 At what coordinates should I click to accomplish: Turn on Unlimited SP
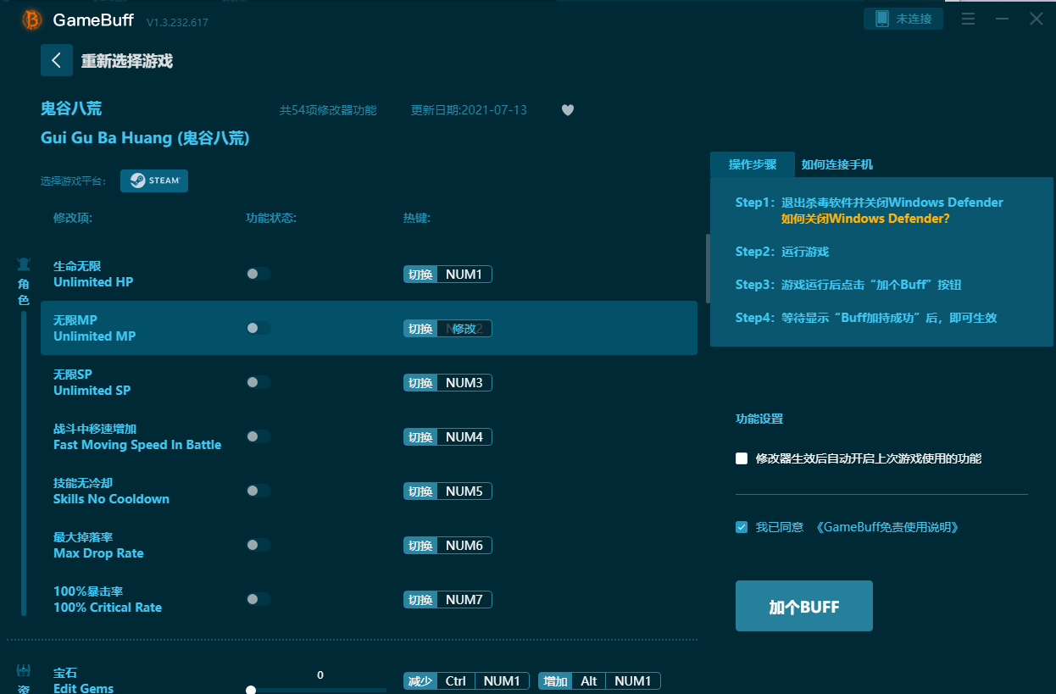click(x=258, y=382)
